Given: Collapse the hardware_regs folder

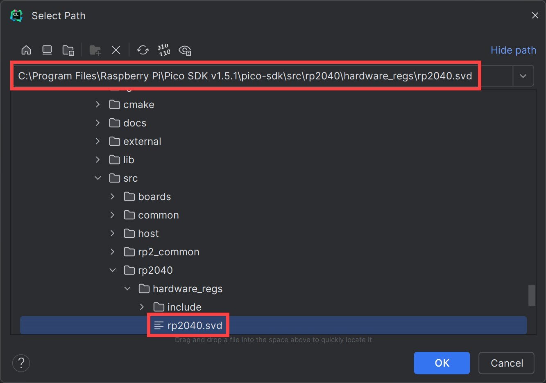Looking at the screenshot, I should (127, 288).
